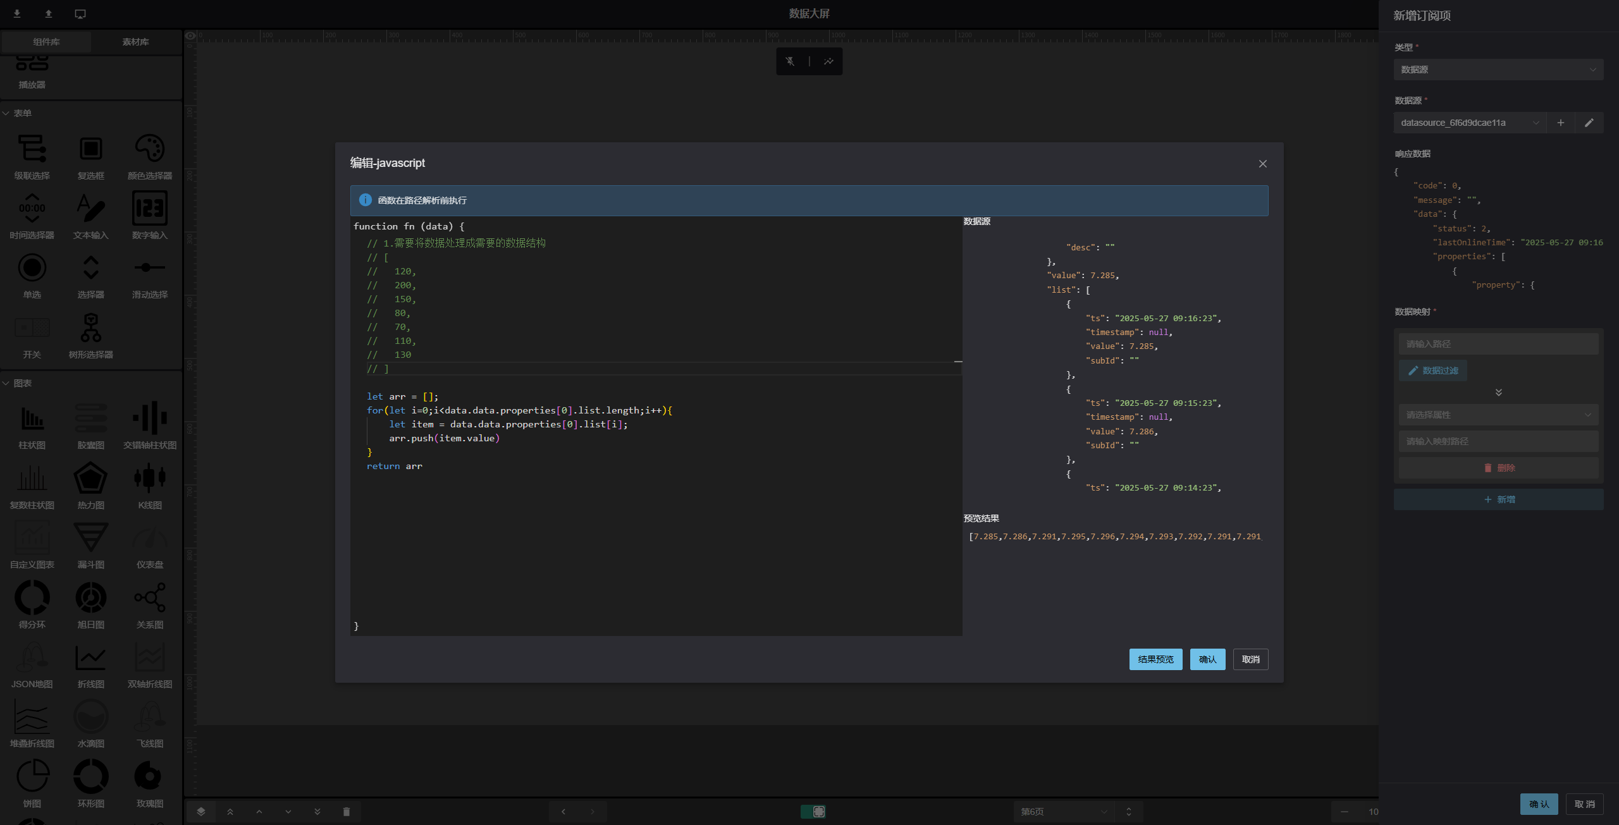Cancel the javascript editor with 取消

[1250, 659]
